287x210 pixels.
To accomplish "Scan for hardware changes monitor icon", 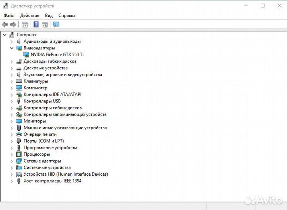I will click(x=56, y=25).
